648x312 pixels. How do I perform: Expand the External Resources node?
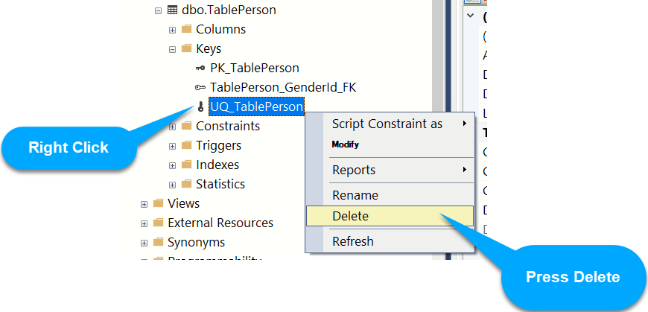144,223
